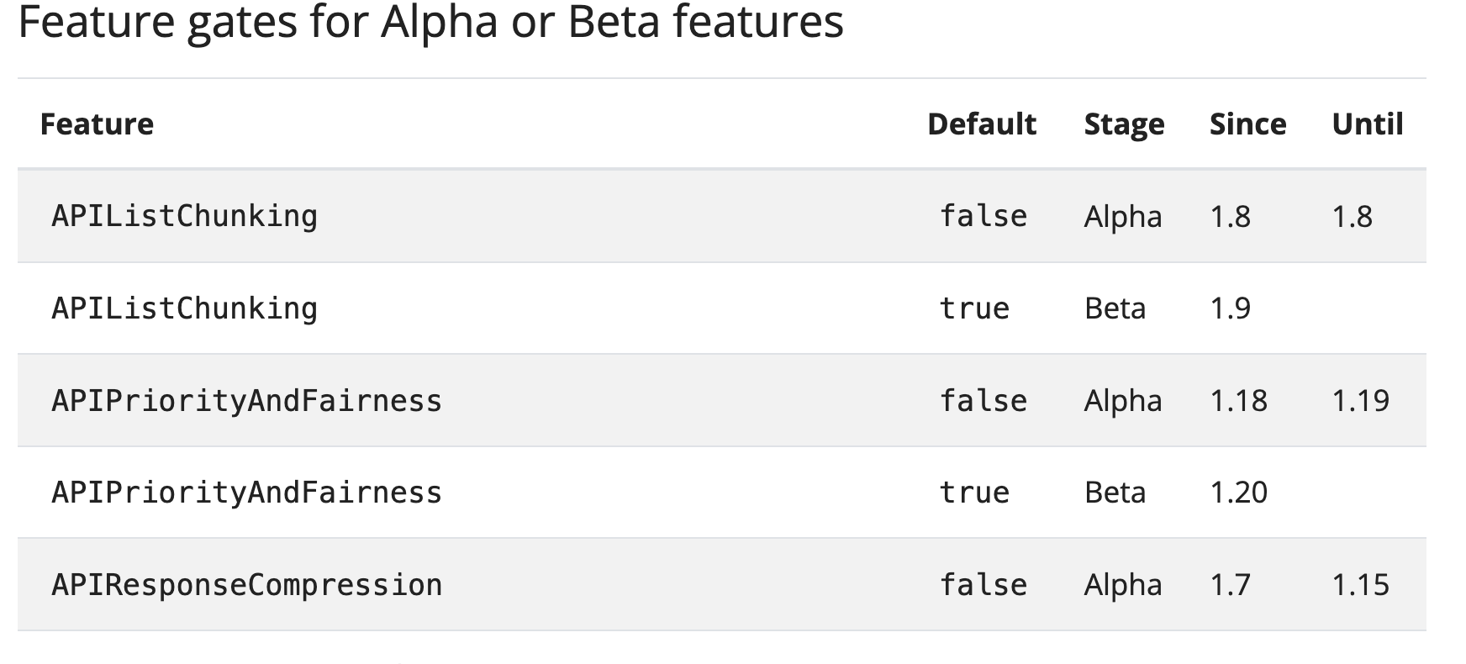
Task: Click the 1.18 Since value
Action: (x=1238, y=401)
